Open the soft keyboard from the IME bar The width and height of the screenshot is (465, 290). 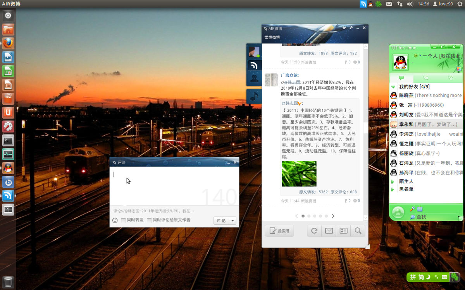coord(444,277)
